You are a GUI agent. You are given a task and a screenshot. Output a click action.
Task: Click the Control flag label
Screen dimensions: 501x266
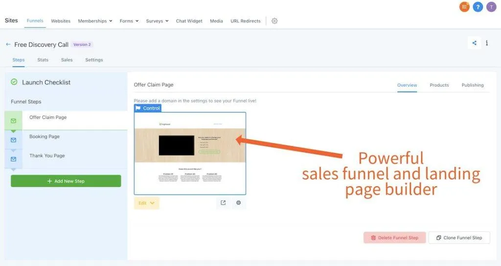click(x=148, y=108)
